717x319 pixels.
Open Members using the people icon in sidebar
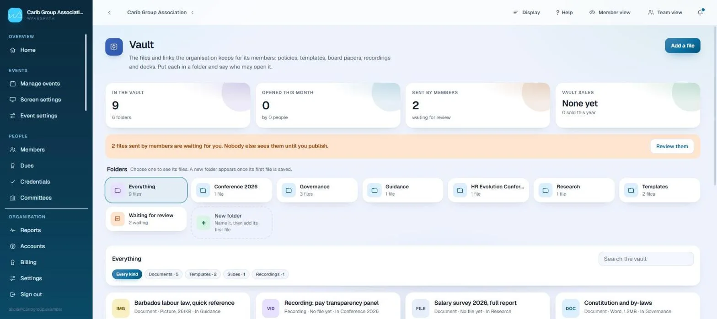tap(13, 150)
